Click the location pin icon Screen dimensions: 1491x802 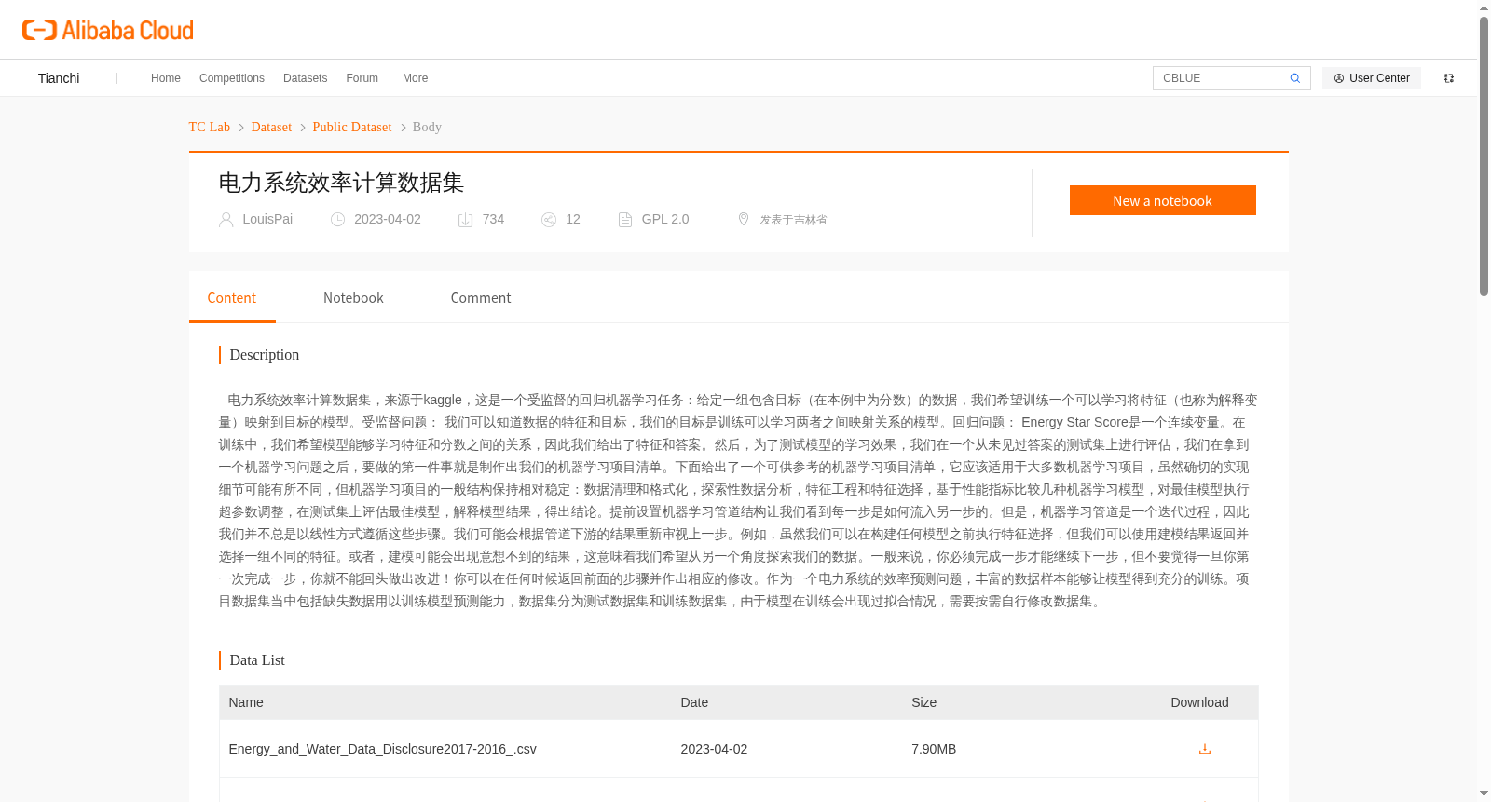[744, 219]
